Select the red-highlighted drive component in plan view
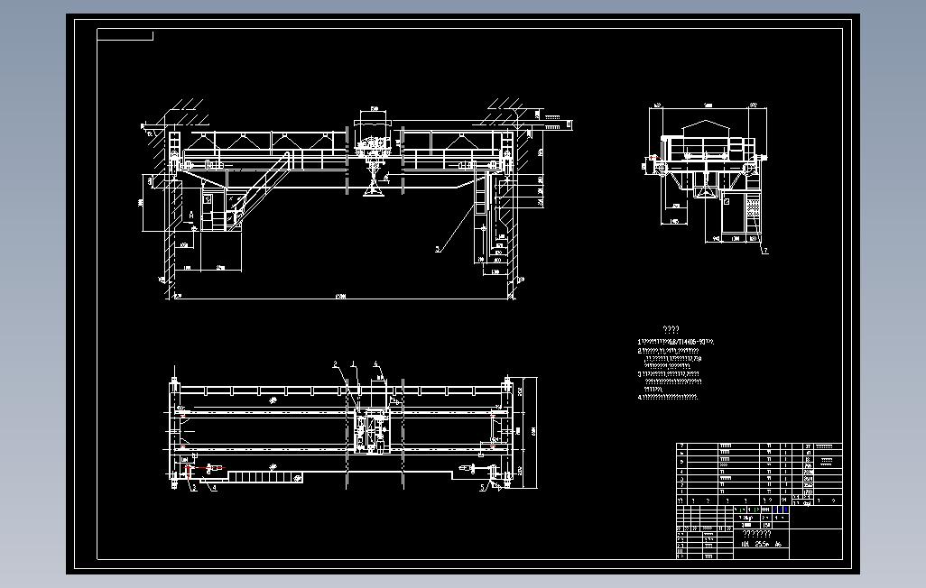Screen dimensions: 926x588 click(x=204, y=469)
